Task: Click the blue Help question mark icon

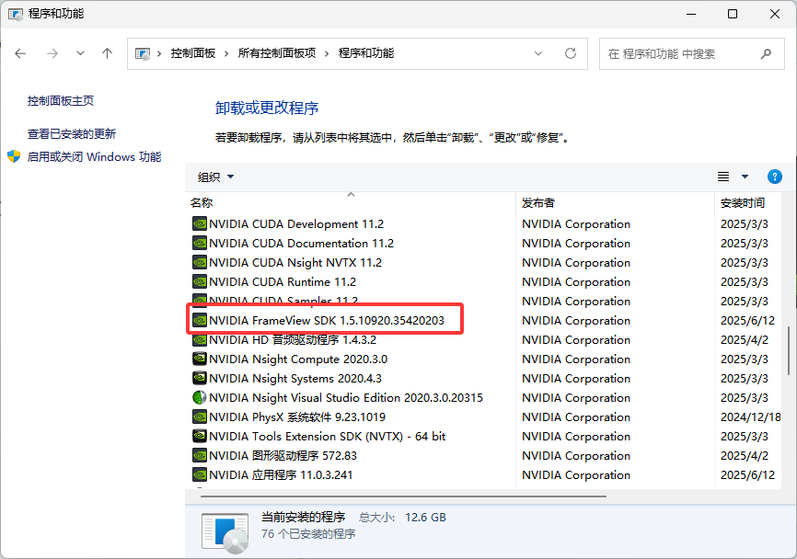Action: point(774,177)
